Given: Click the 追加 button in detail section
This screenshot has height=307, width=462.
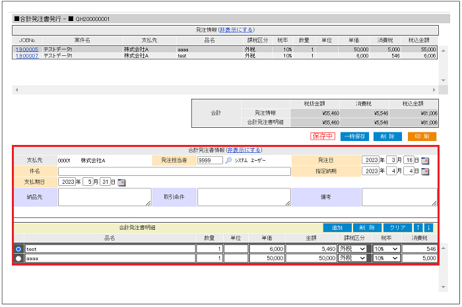Looking at the screenshot, I should [337, 227].
